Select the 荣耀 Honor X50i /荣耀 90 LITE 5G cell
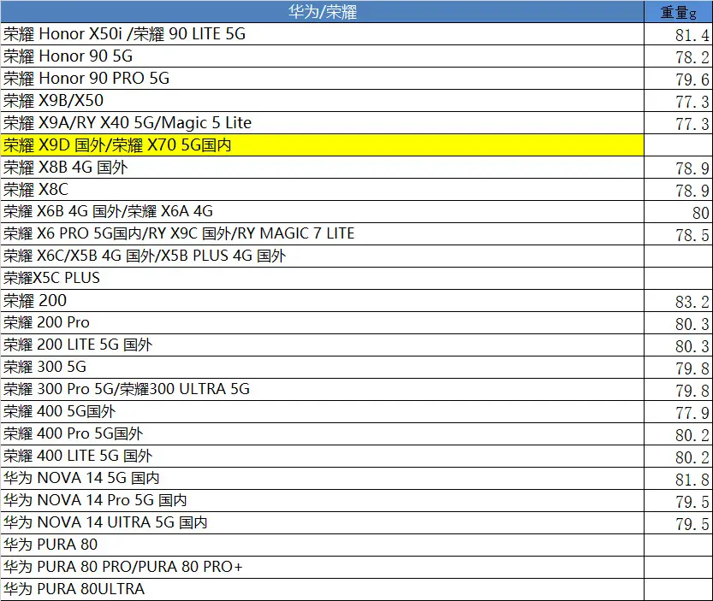 tap(323, 33)
